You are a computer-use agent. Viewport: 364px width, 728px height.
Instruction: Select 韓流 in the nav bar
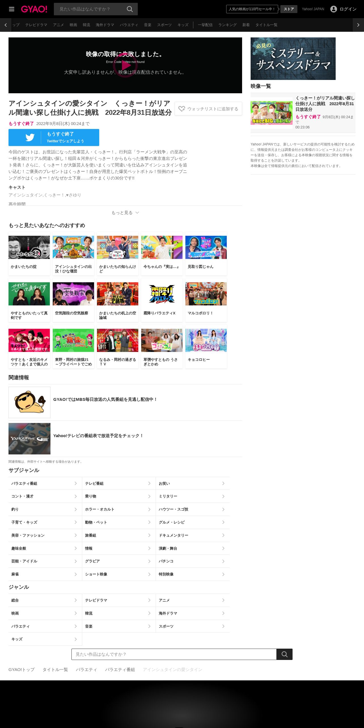coord(86,25)
